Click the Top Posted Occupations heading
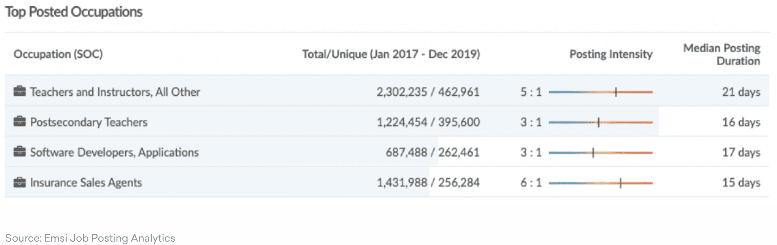This screenshot has width=777, height=245. pyautogui.click(x=74, y=12)
